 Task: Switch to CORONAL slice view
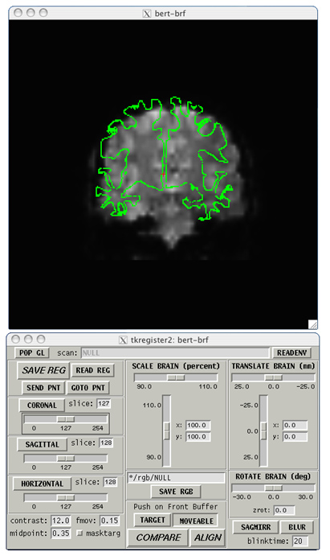42,406
